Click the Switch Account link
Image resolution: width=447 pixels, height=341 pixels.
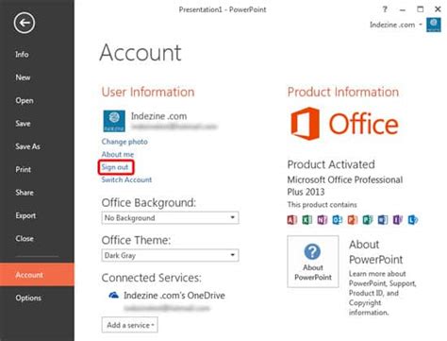126,179
